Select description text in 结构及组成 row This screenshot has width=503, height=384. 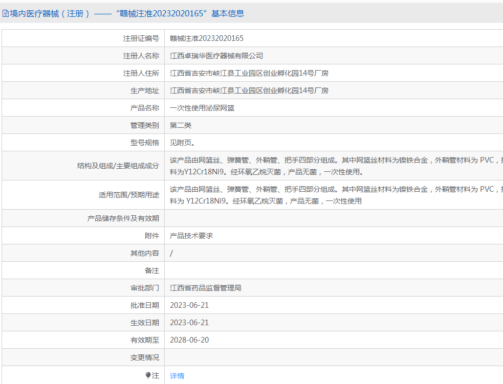point(336,166)
